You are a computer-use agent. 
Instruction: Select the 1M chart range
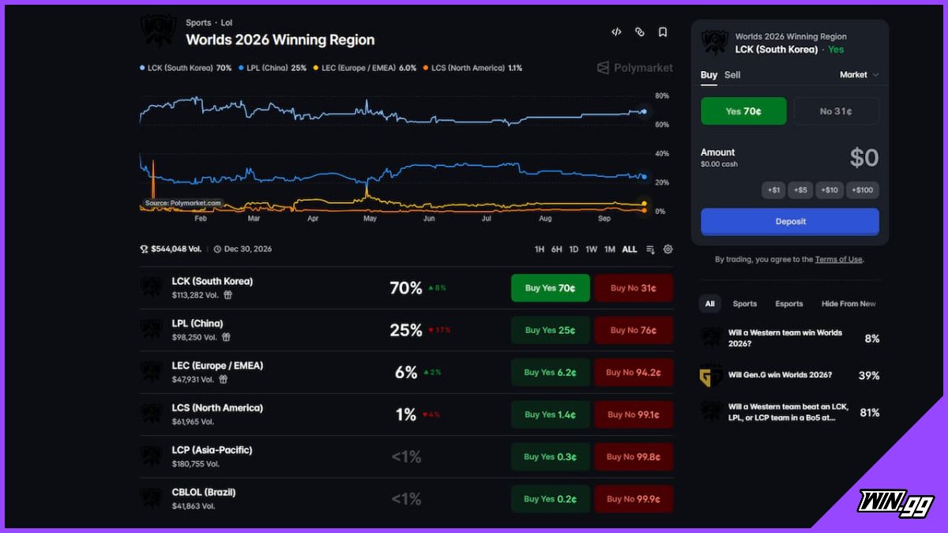(x=610, y=250)
